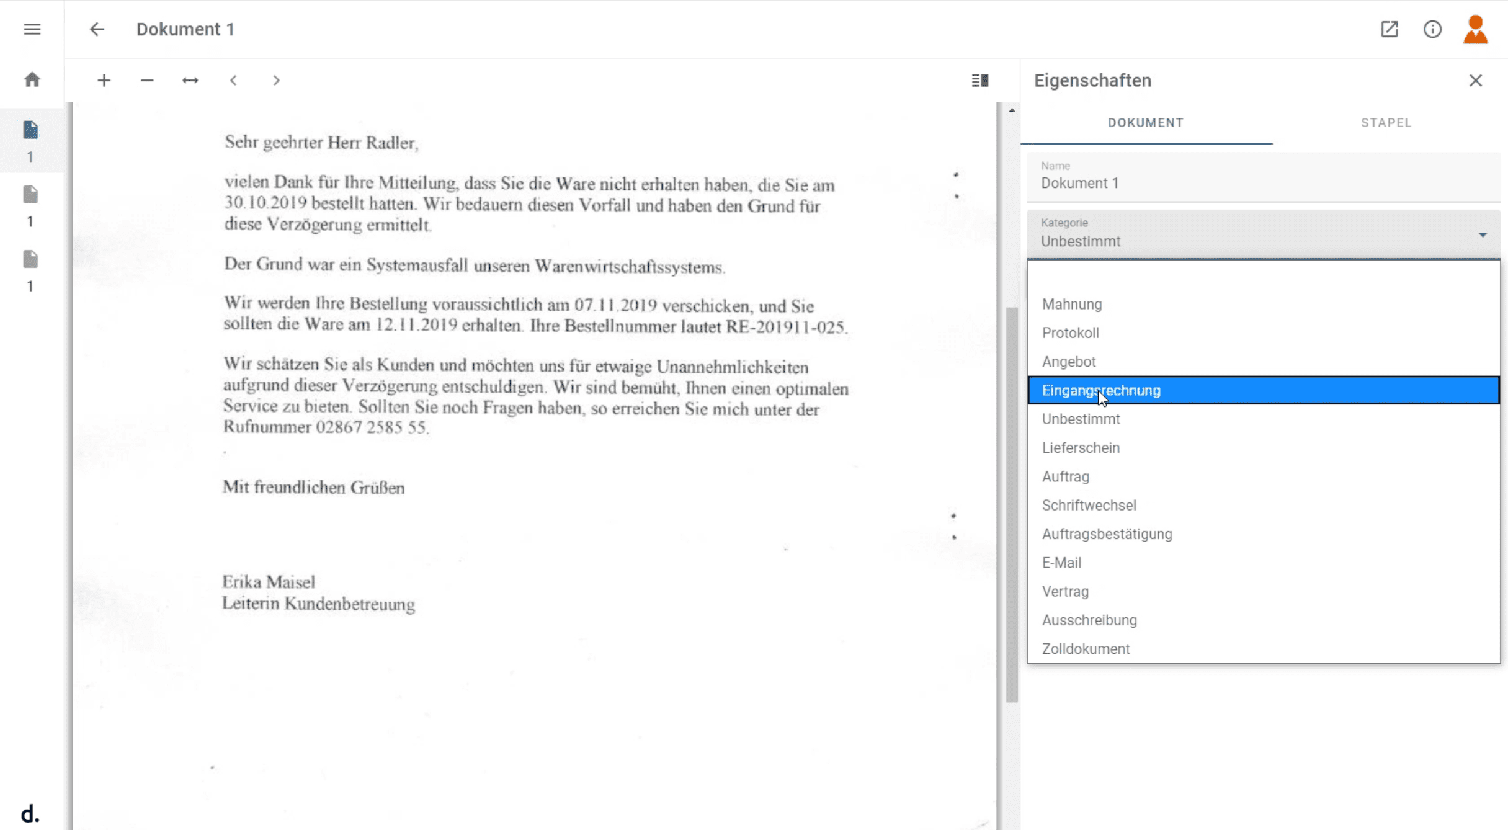The image size is (1508, 830).
Task: Toggle the properties panel view icon
Action: click(980, 80)
